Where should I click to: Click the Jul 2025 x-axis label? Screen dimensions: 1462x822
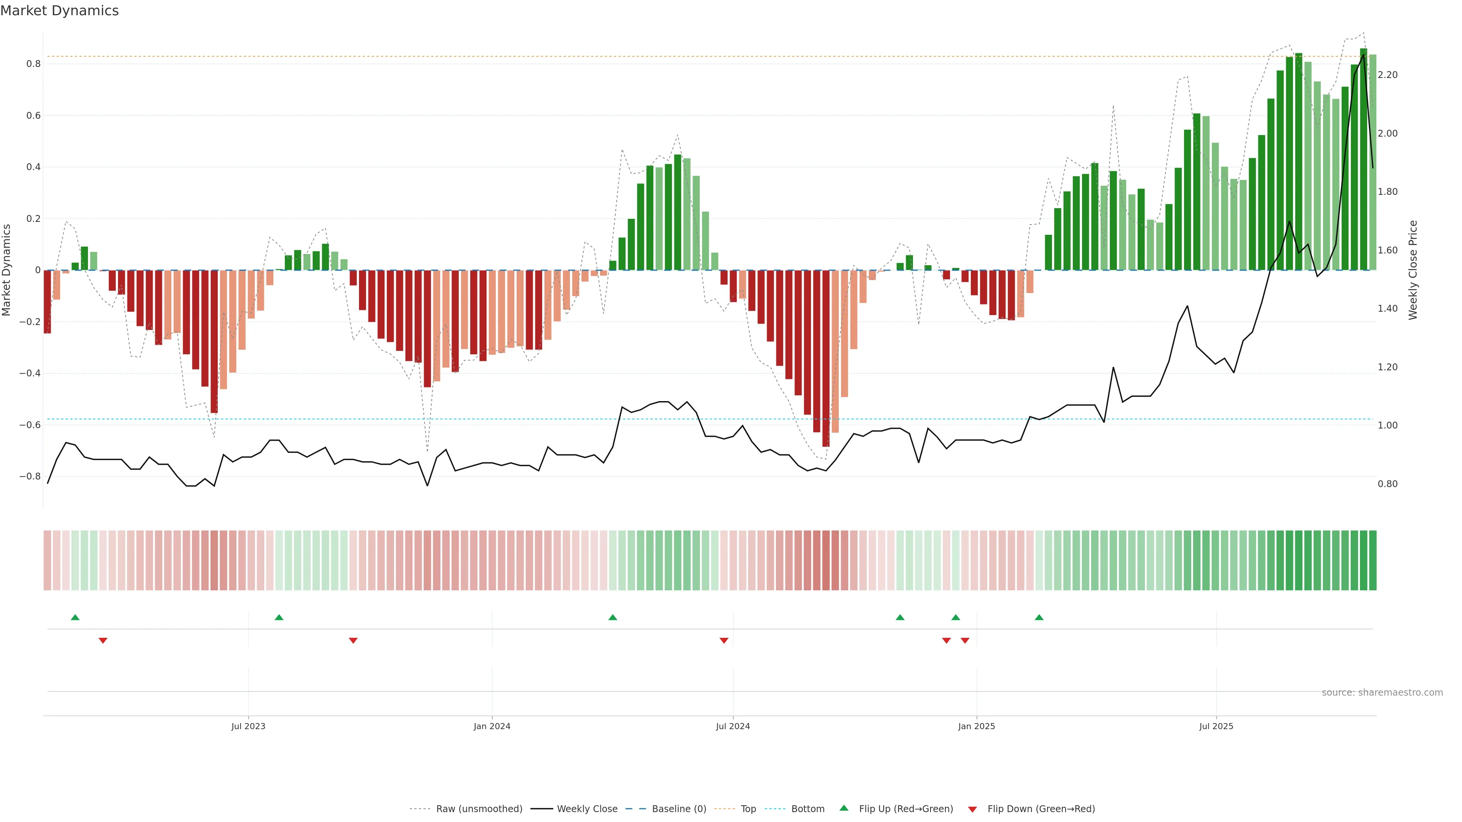coord(1216,726)
